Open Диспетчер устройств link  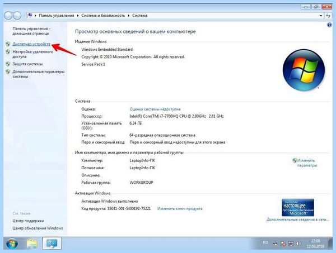[31, 44]
